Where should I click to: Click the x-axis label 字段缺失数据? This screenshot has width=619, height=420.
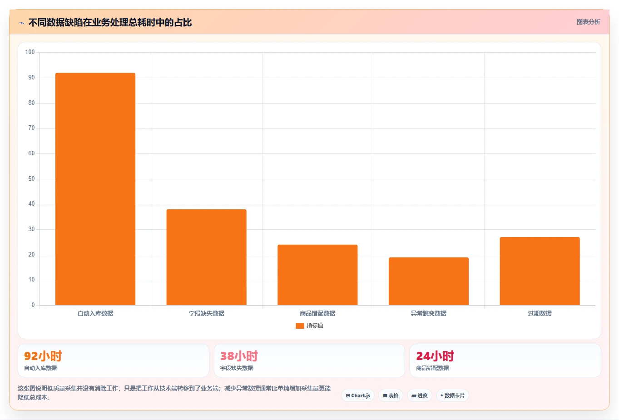[x=206, y=313]
